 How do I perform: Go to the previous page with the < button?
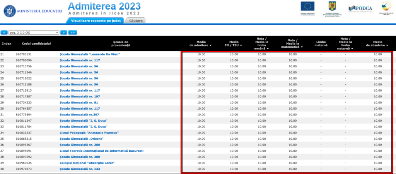point(4,33)
